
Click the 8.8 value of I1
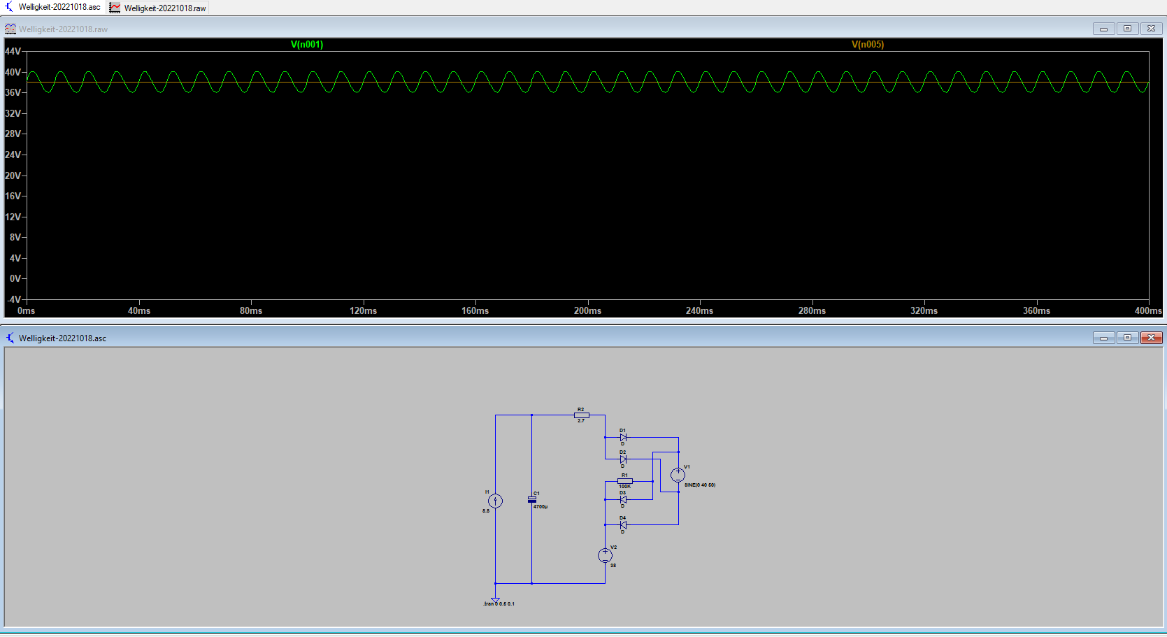486,510
